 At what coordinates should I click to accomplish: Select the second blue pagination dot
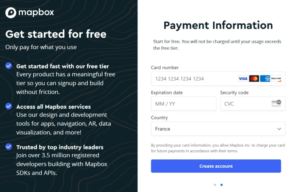pyautogui.click(x=222, y=185)
